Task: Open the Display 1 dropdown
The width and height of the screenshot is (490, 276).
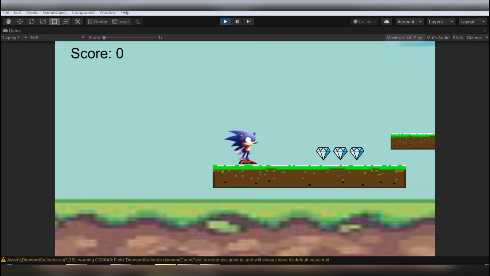Action: 14,38
